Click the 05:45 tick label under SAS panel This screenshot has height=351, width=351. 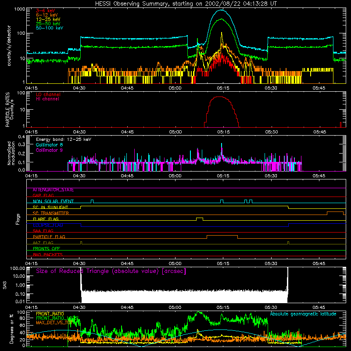pos(319,308)
